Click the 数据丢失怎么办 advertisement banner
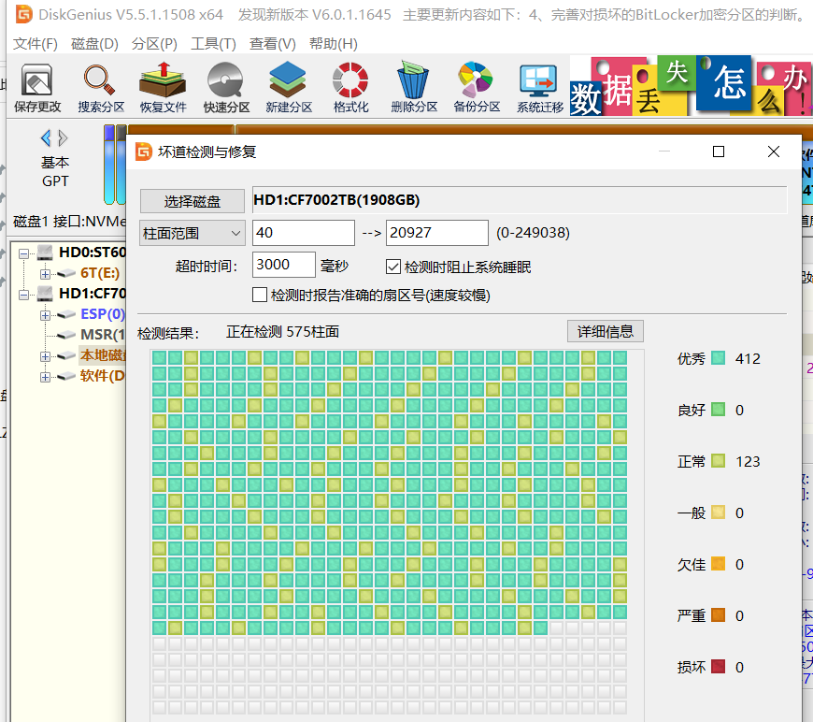The width and height of the screenshot is (813, 722). 691,86
